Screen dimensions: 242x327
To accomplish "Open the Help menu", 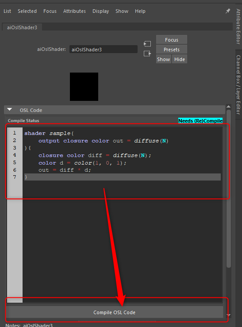I will click(140, 11).
